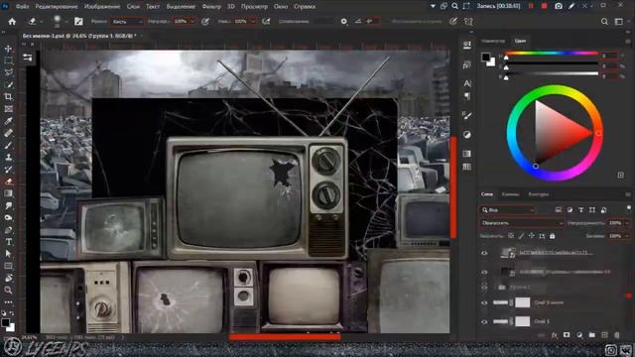Screen dimensions: 635x357
Task: Create a new layer icon
Action: point(604,335)
